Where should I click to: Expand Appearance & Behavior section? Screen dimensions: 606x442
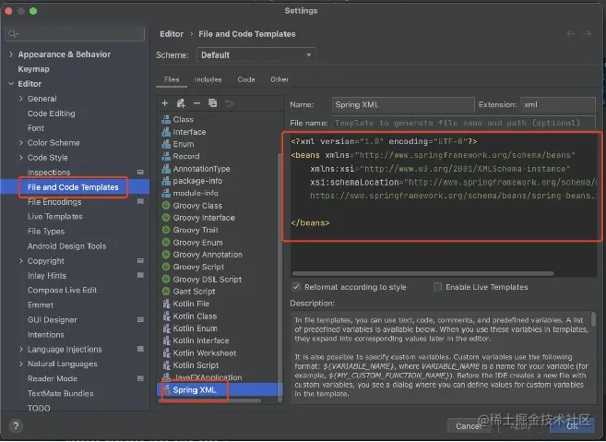[11, 54]
